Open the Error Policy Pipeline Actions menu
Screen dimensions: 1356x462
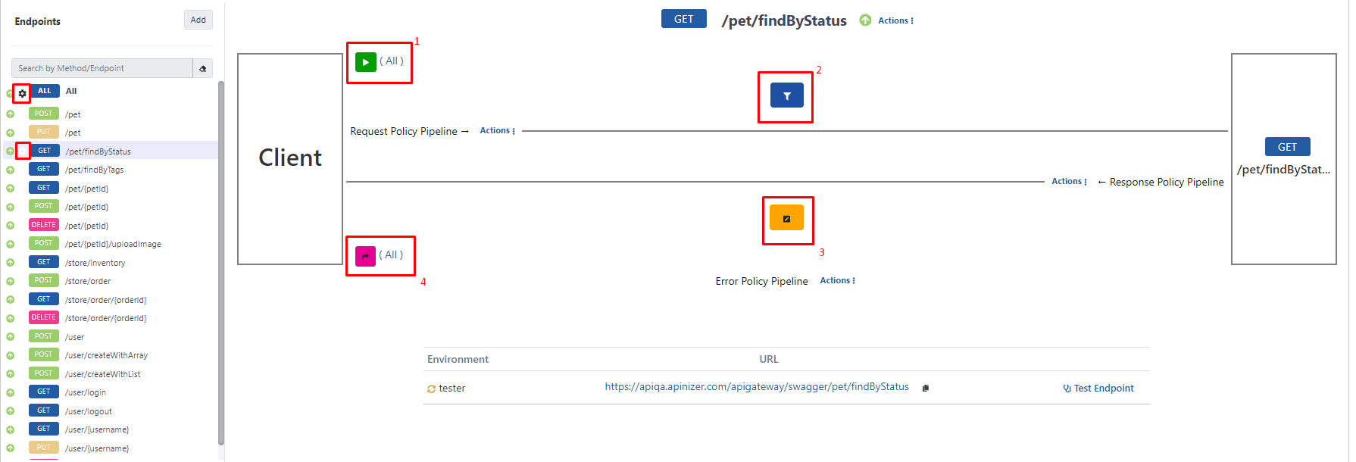click(837, 281)
